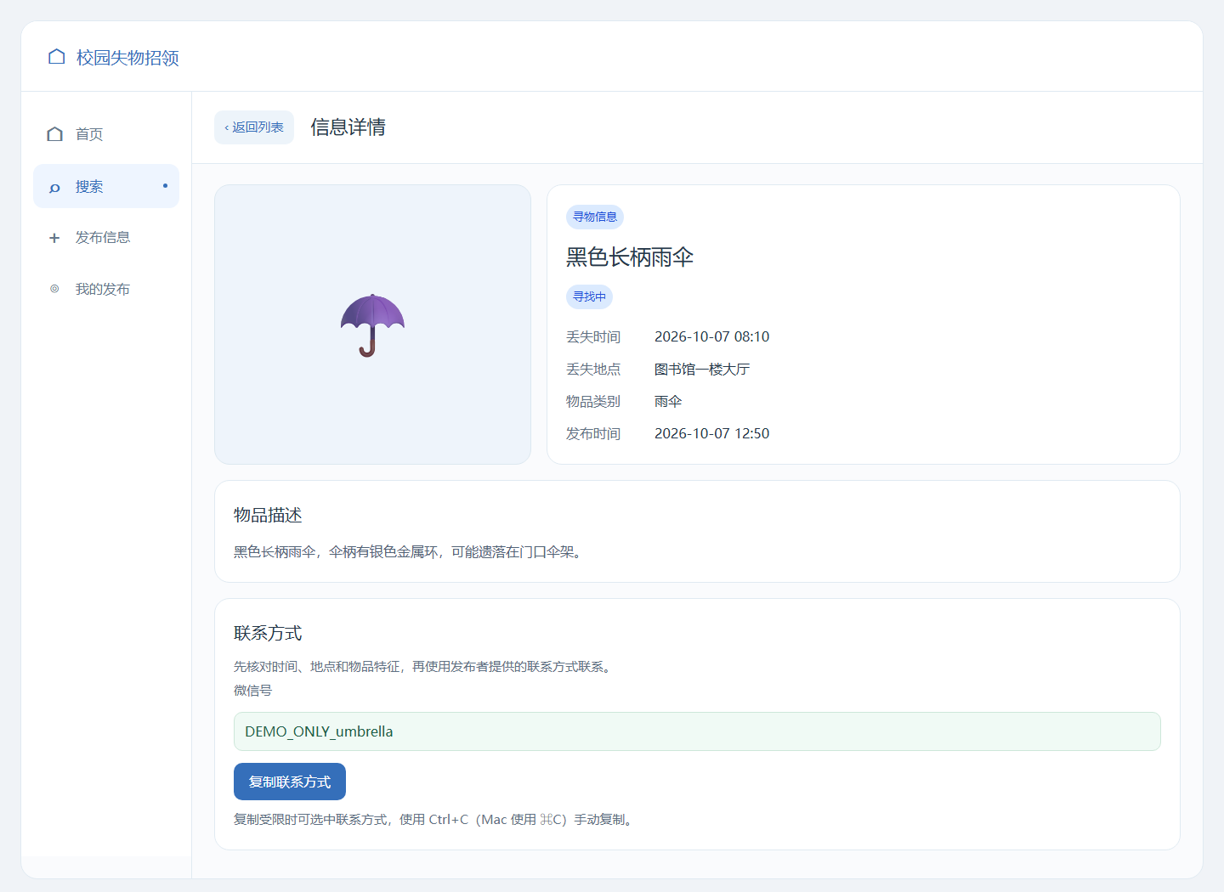Click the 物品描述 section heading
The width and height of the screenshot is (1224, 892).
click(x=268, y=516)
